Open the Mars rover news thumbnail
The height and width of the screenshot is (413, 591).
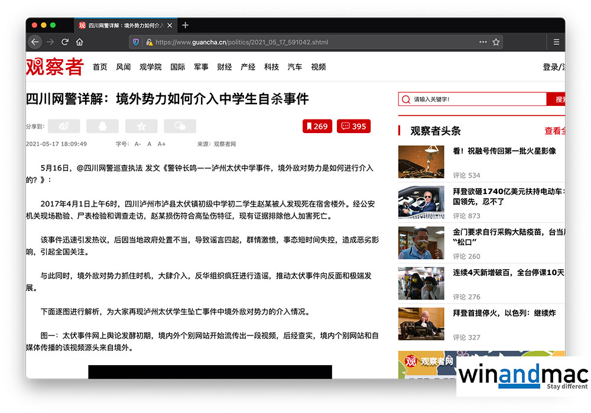pos(421,162)
